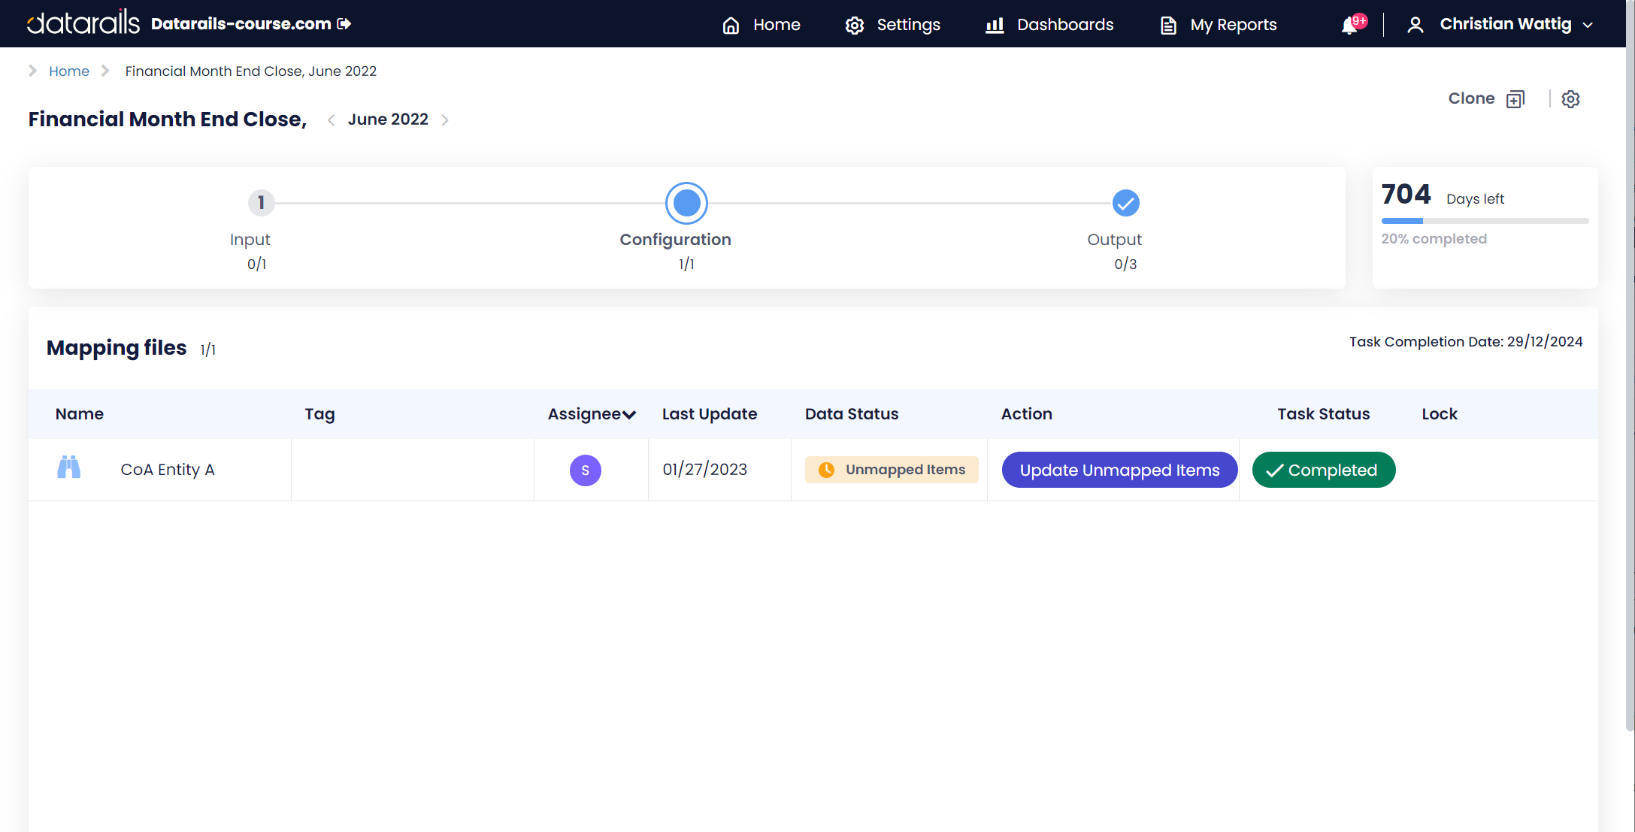Toggle the Completed task status

pyautogui.click(x=1324, y=470)
